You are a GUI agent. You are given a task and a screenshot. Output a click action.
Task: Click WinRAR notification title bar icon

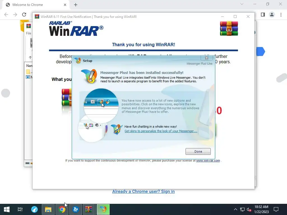[x=37, y=17]
